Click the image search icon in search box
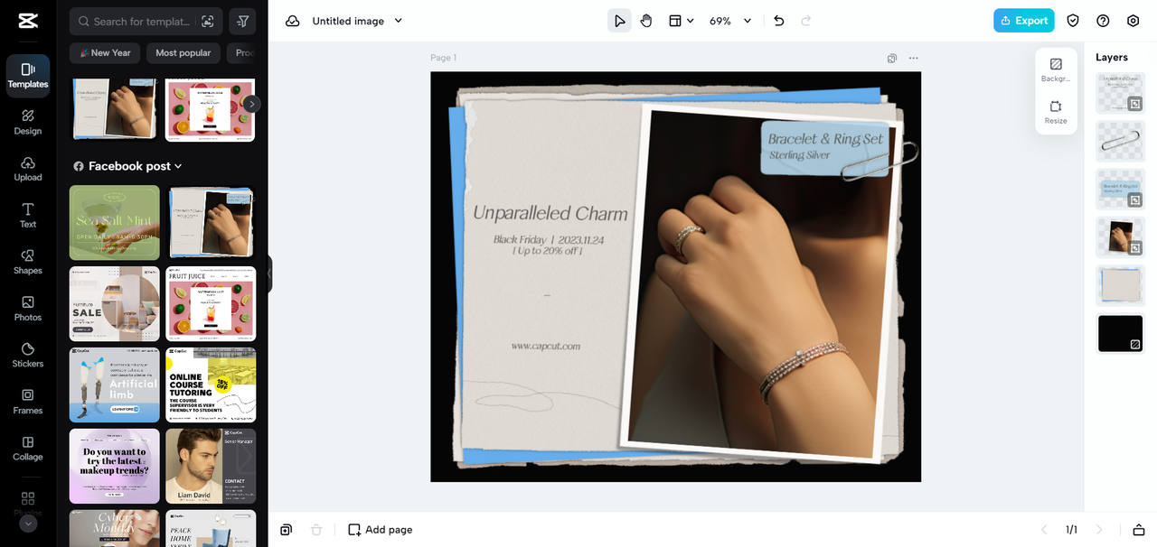This screenshot has width=1157, height=547. coord(208,22)
